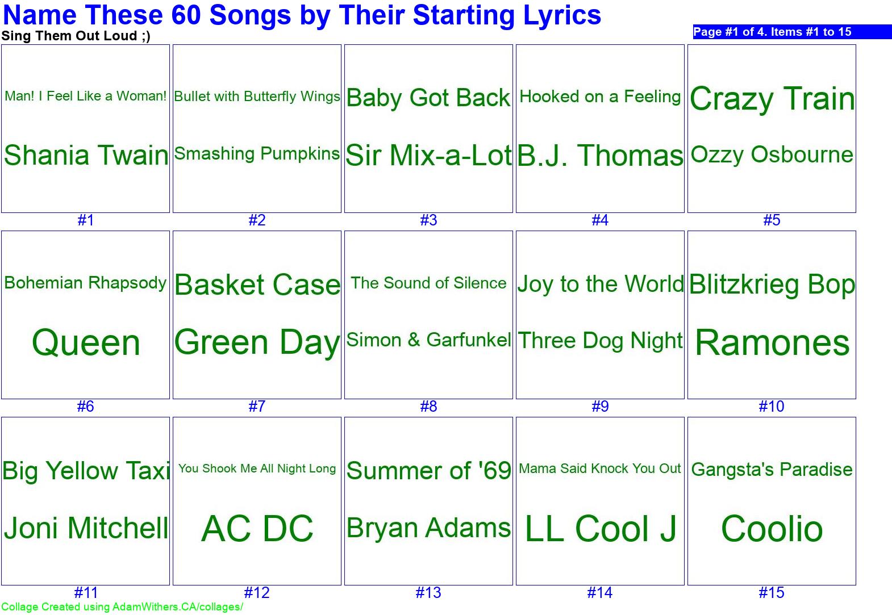
Task: Click the Hooked on a Feeling tile
Action: click(x=601, y=128)
